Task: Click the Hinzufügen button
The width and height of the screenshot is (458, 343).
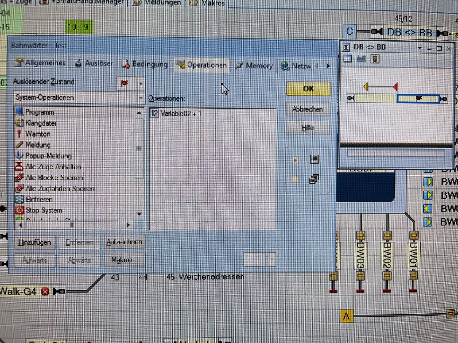Action: coord(35,242)
